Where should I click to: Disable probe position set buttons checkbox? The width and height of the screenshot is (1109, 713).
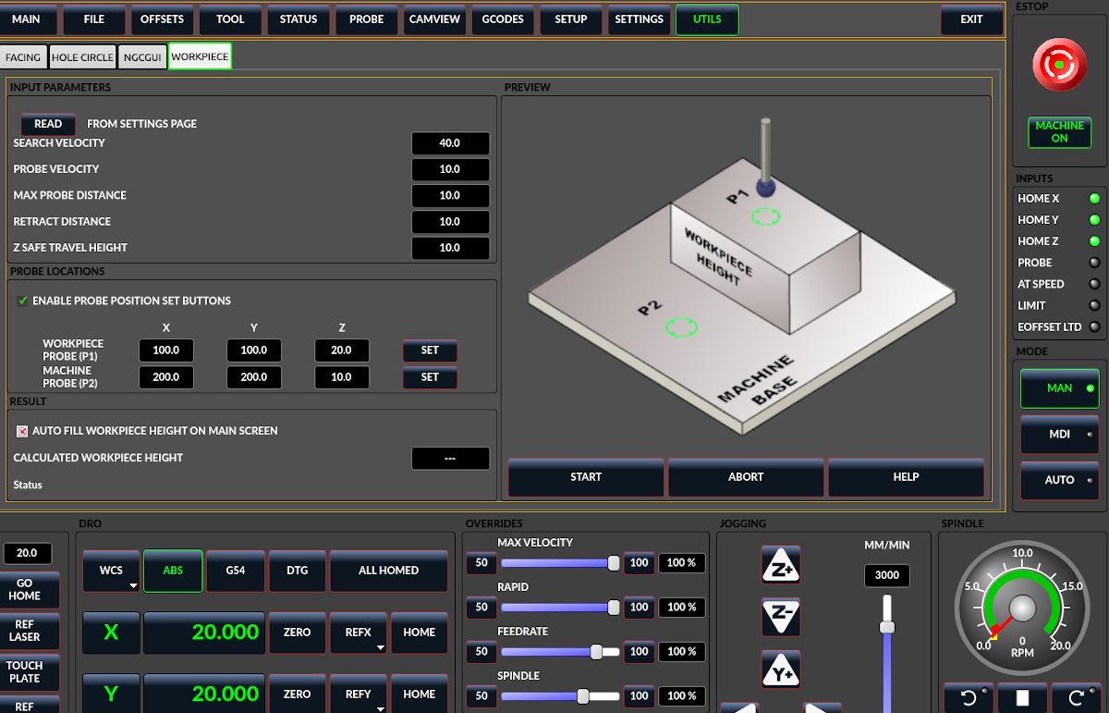(x=22, y=301)
